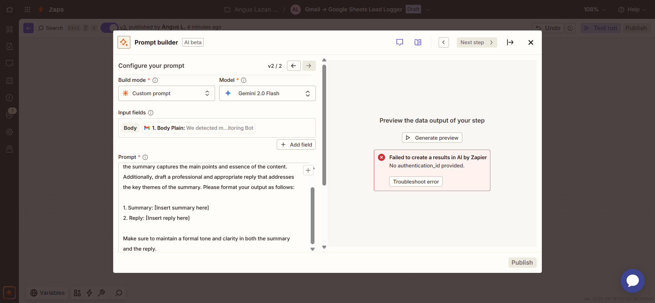The height and width of the screenshot is (303, 655).
Task: Open the sidebar comments icon
Action: (x=10, y=63)
